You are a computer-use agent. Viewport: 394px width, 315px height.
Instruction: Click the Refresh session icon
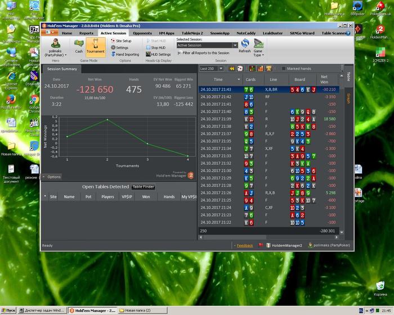pos(245,46)
